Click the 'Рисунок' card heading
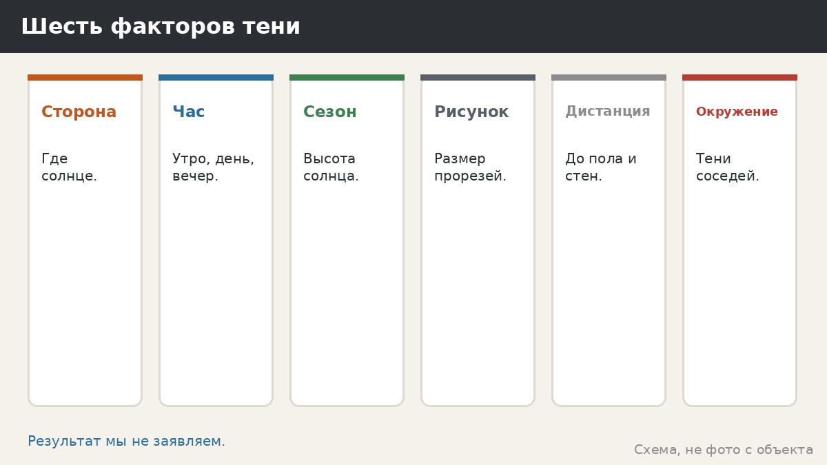The image size is (827, 465). (471, 112)
